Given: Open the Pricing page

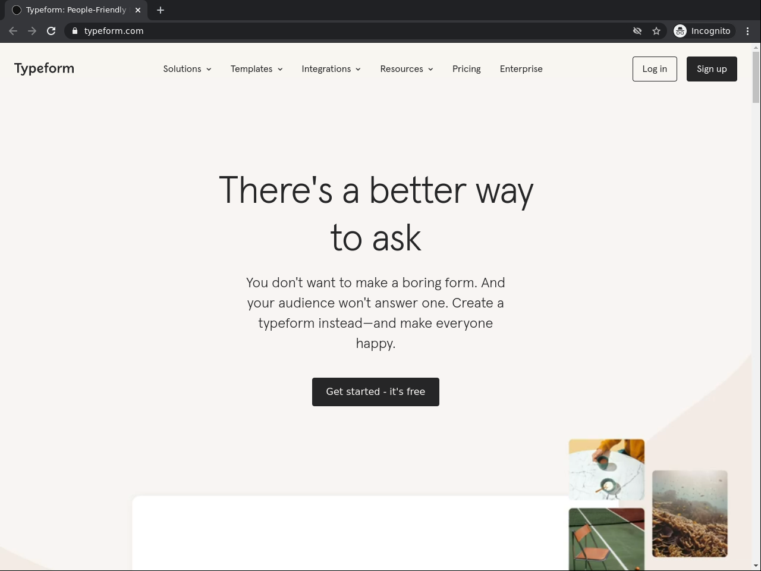Looking at the screenshot, I should [x=467, y=69].
